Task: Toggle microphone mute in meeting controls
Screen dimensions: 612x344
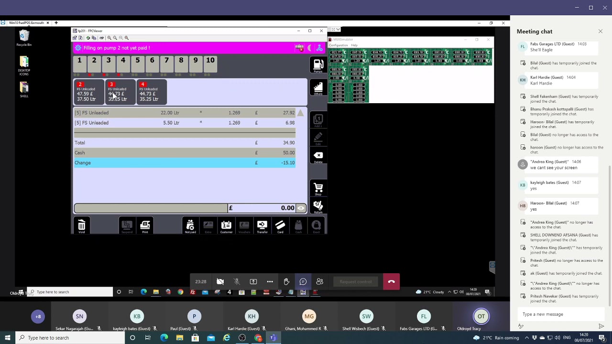Action: coord(237,281)
